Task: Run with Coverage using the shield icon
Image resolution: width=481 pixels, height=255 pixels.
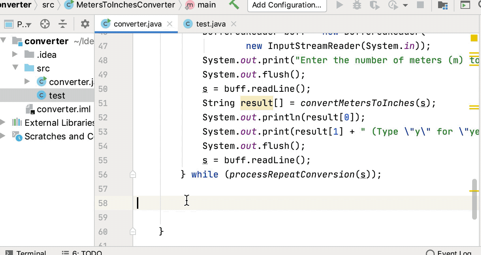Action: [374, 5]
